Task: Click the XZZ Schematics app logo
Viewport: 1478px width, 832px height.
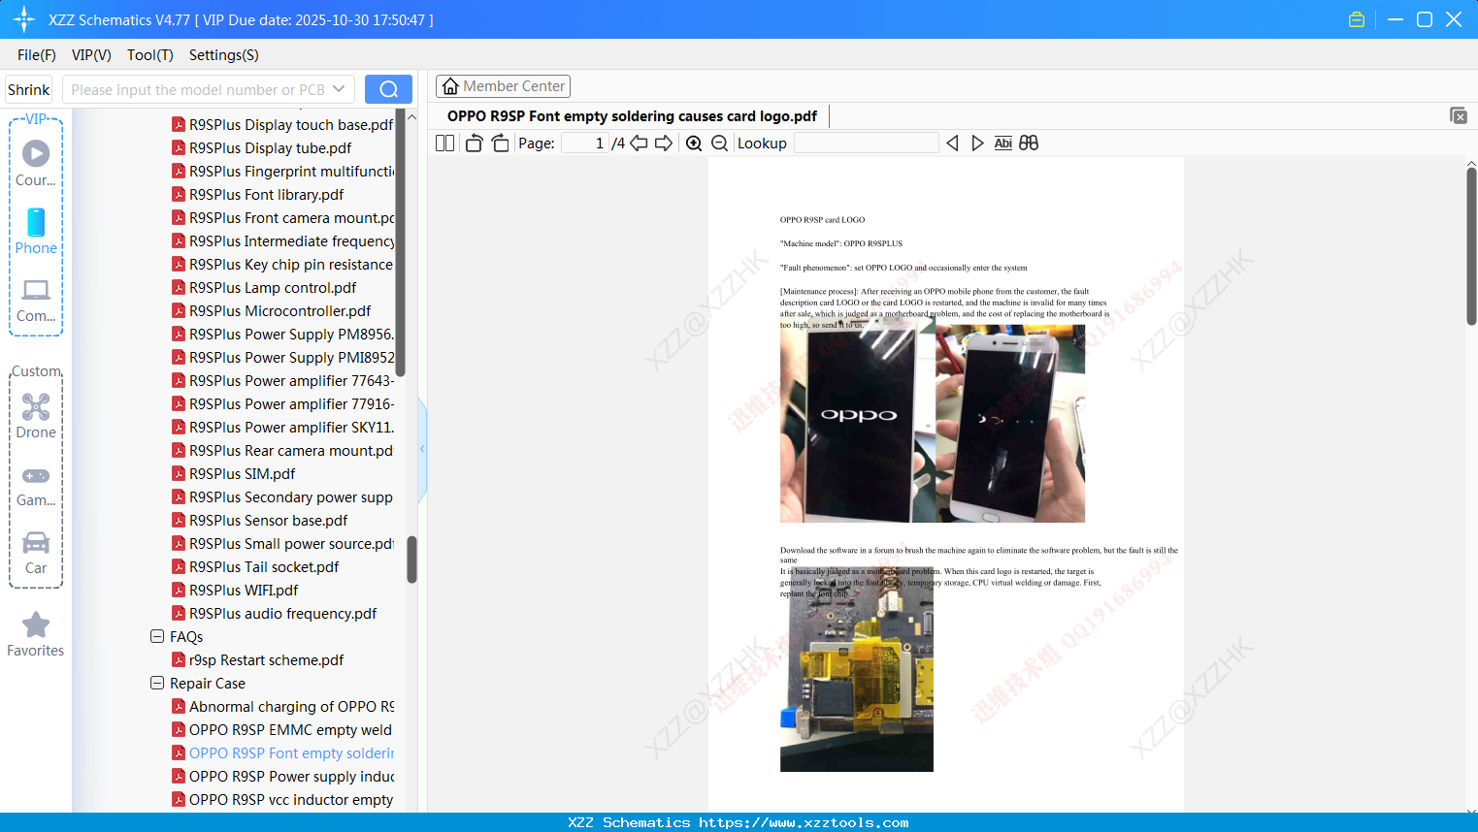Action: 24,19
